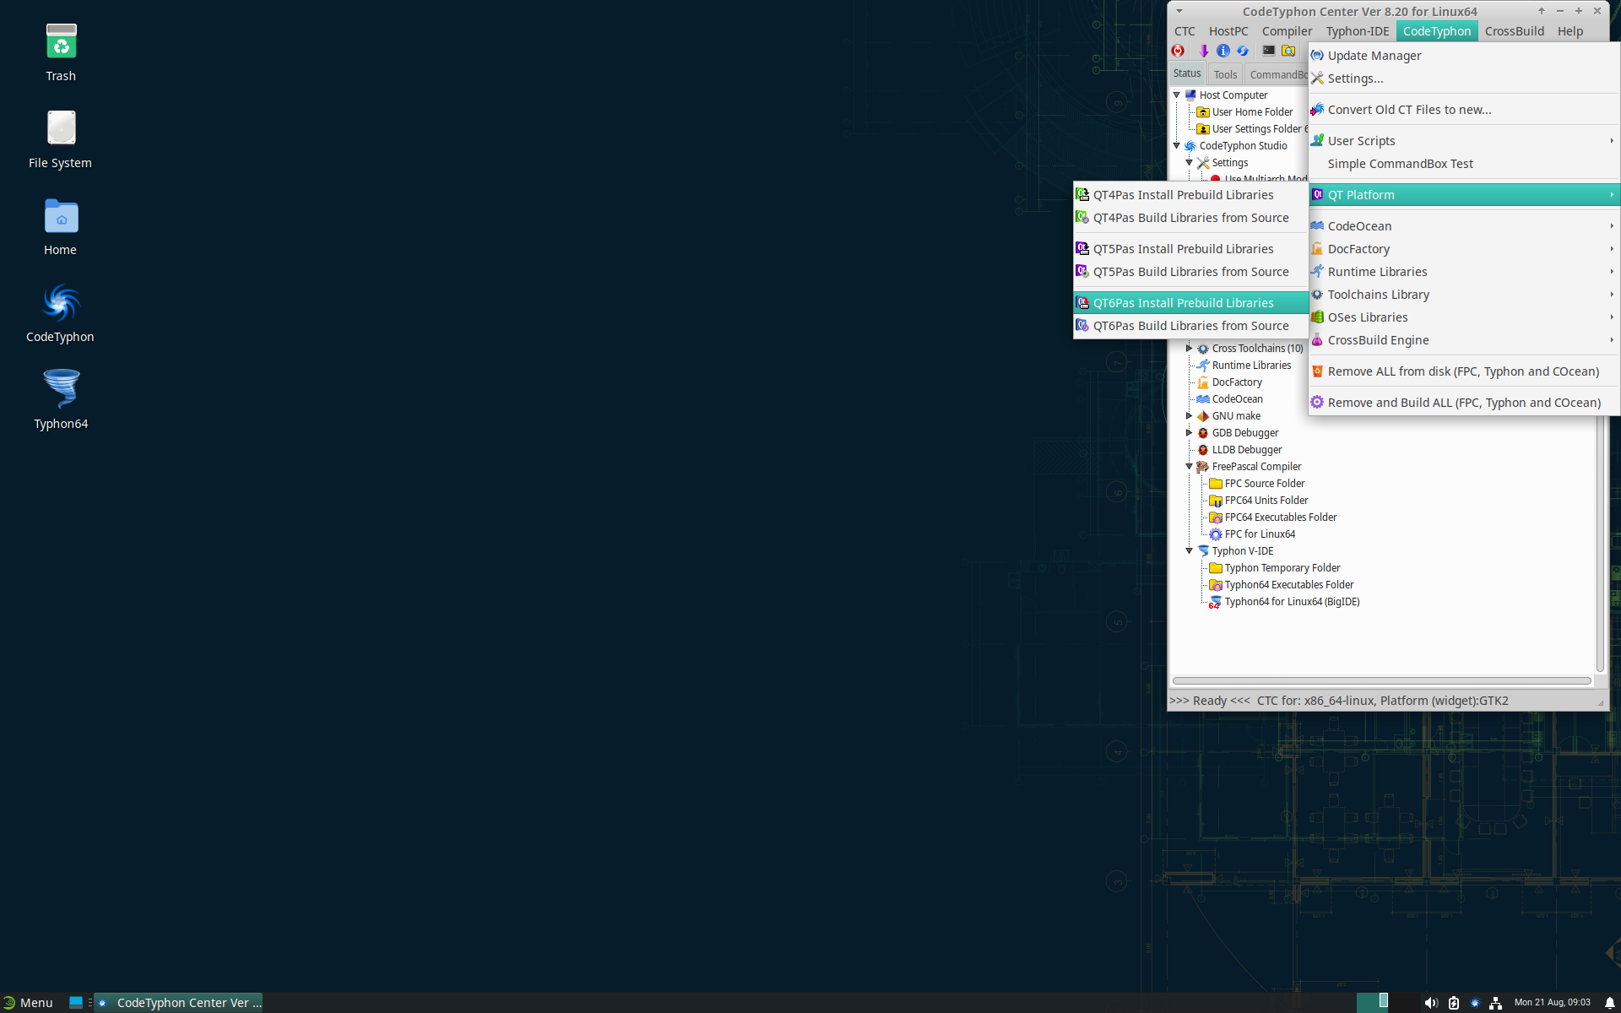
Task: Open Update Manager from CodeTyphon menu
Action: click(x=1463, y=56)
